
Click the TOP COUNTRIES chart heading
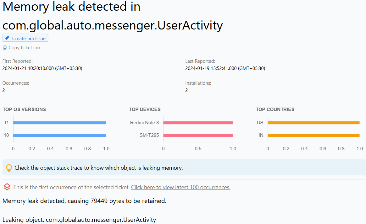point(275,109)
